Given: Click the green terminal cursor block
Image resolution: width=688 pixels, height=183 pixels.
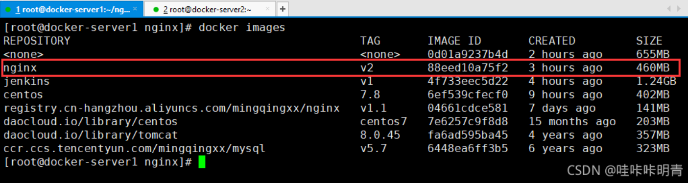Looking at the screenshot, I should (202, 162).
